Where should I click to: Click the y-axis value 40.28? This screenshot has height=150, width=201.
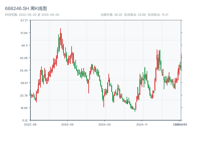point(24,58)
